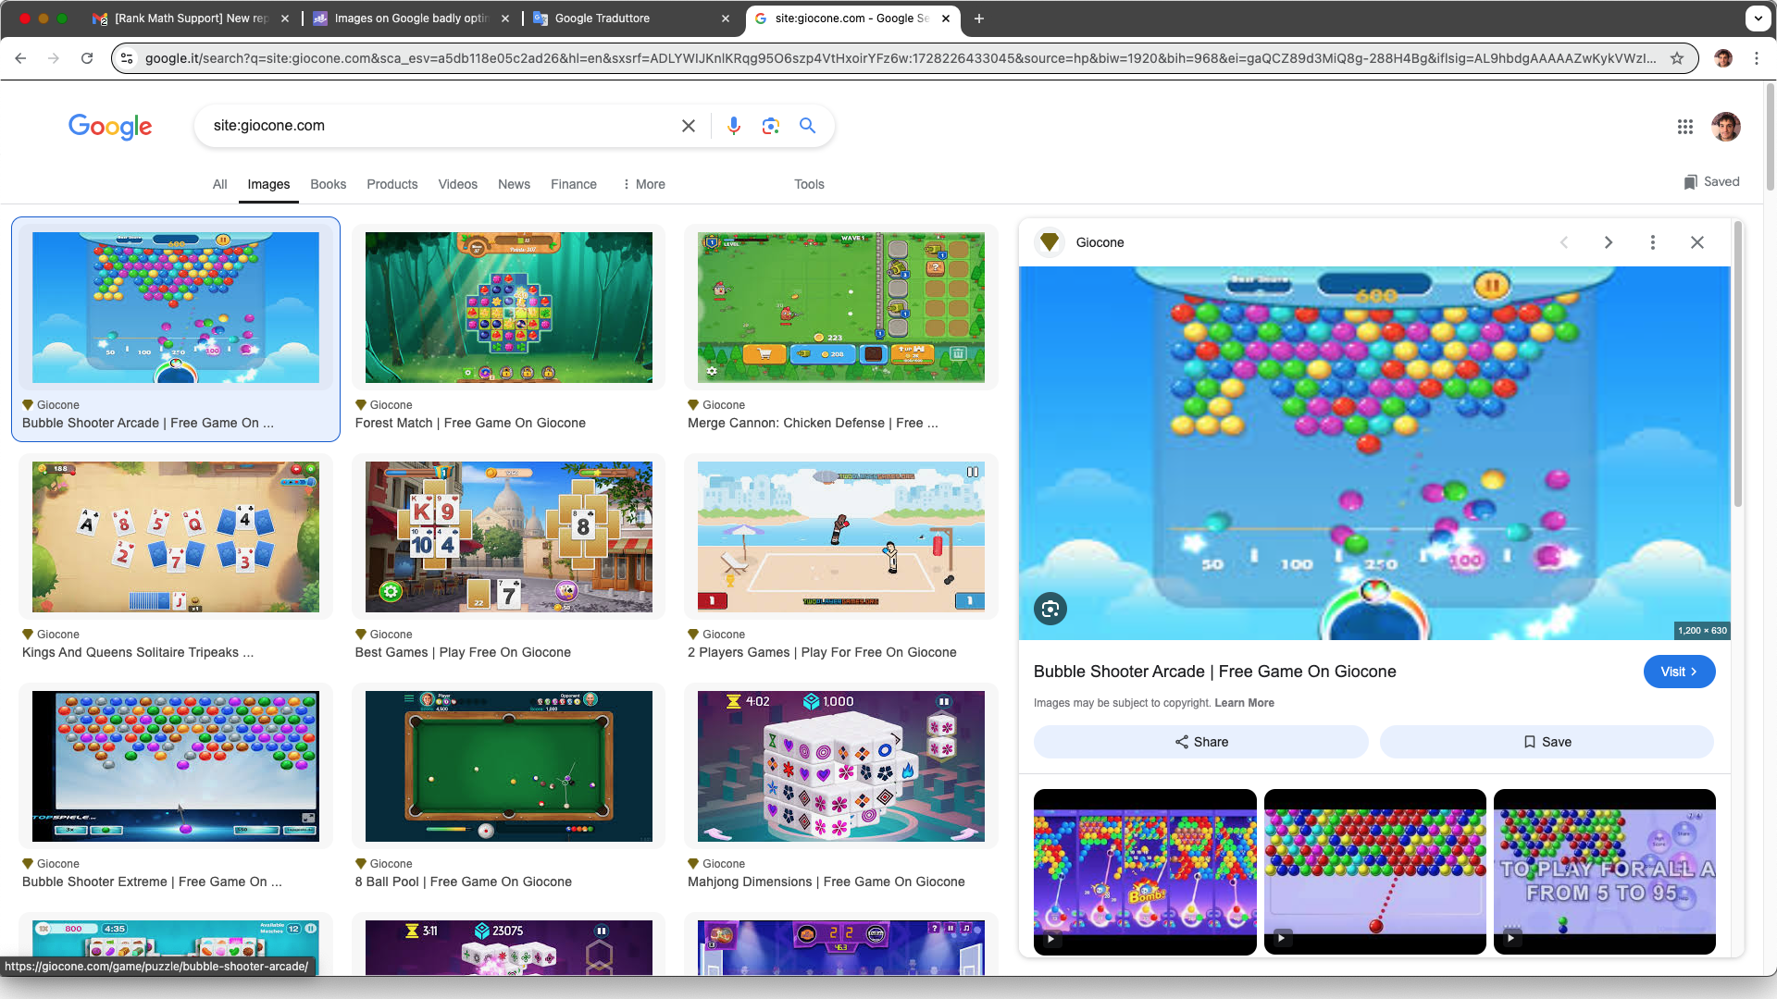1777x999 pixels.
Task: Open middle related bubble shooter video thumbnail
Action: coord(1375,871)
